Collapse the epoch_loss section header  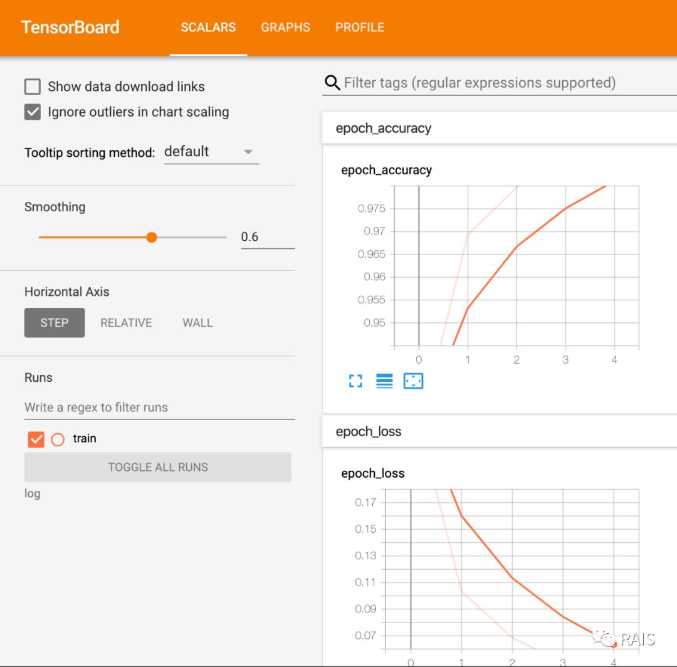point(499,431)
